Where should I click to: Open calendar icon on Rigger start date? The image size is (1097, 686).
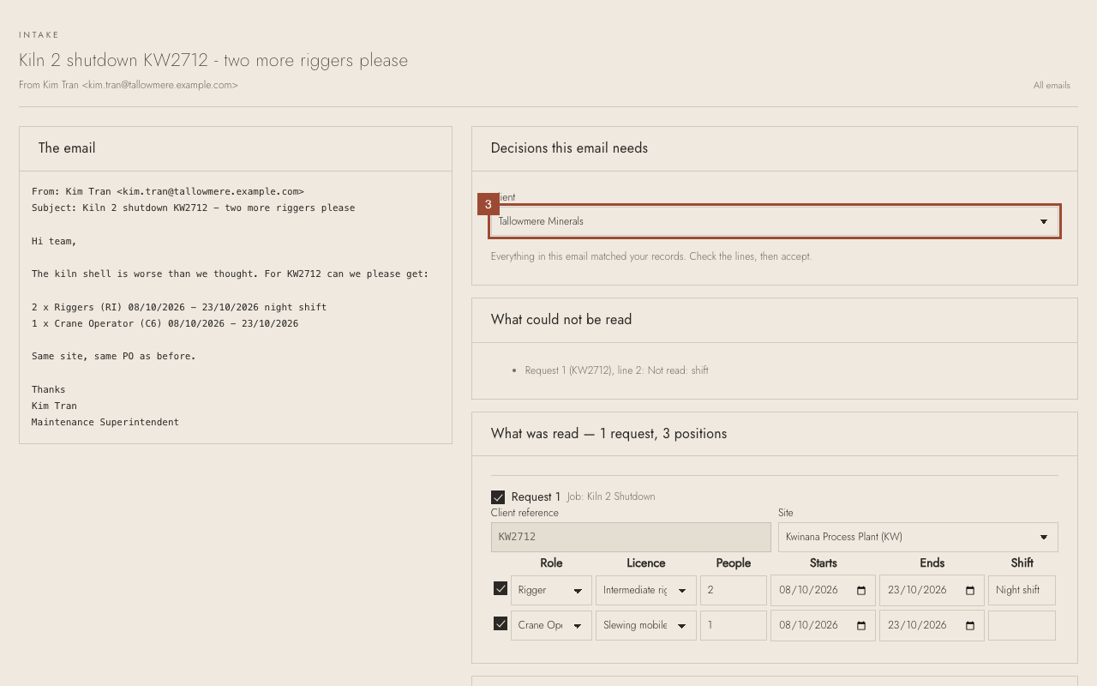click(x=861, y=590)
